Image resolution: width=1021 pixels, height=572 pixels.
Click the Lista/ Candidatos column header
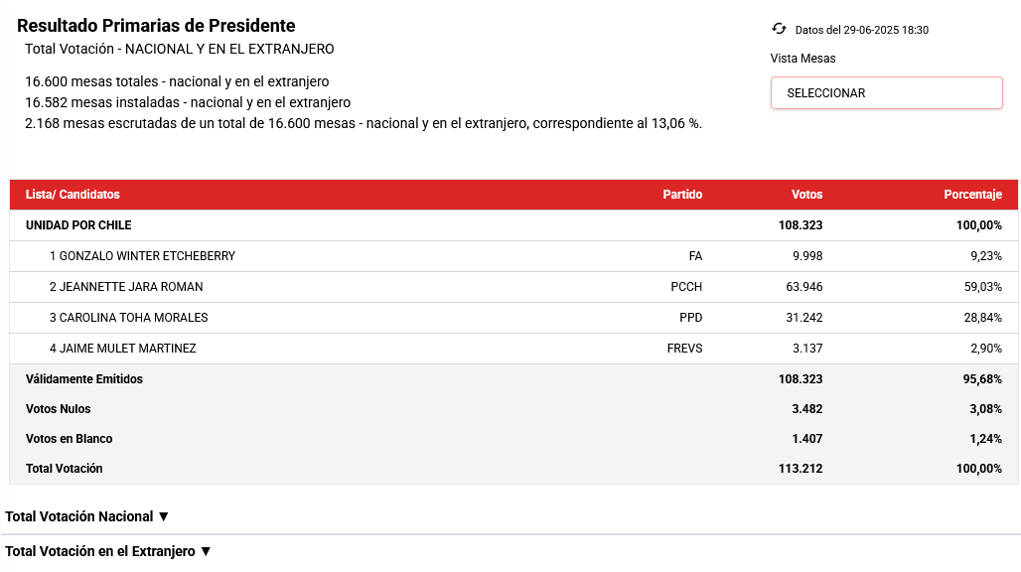73,195
